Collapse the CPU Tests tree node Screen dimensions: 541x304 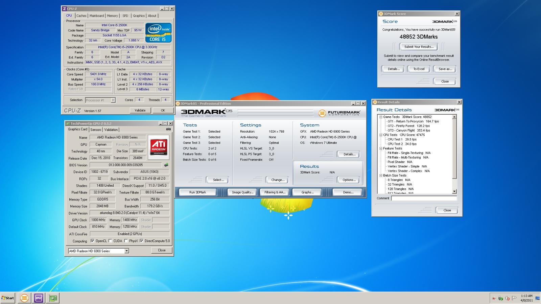pos(381,135)
